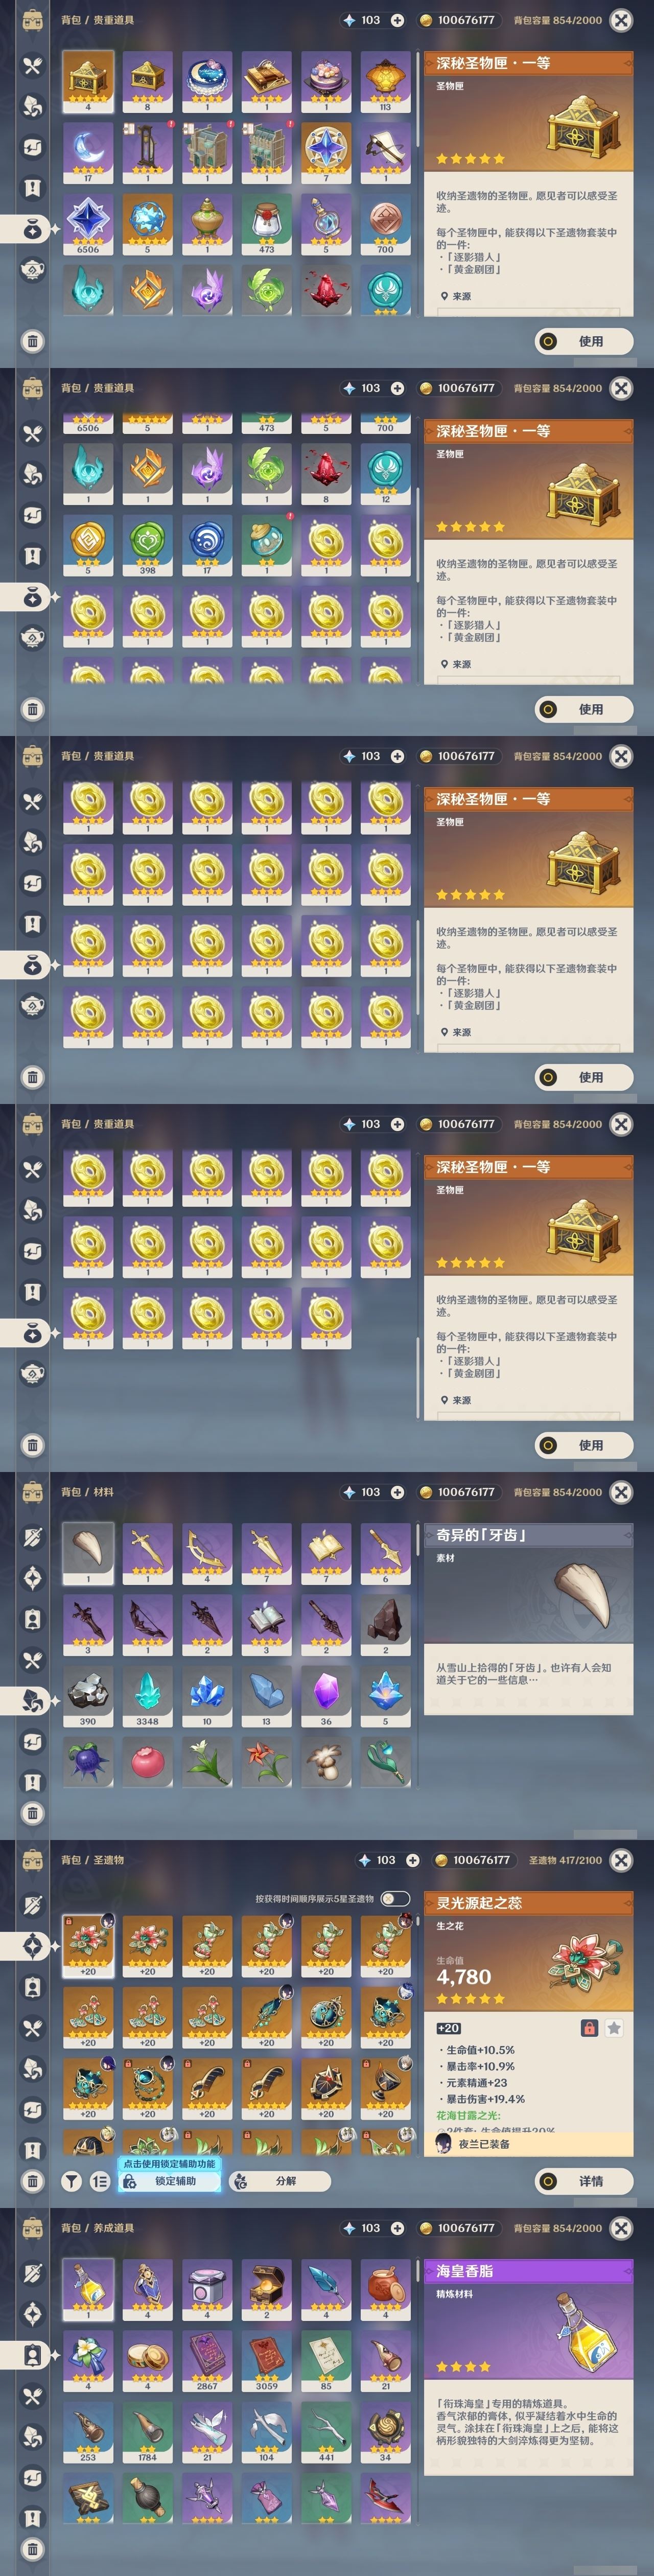
Task: Toggle 5-star artifacts by obtain-time switch
Action: tap(395, 1898)
